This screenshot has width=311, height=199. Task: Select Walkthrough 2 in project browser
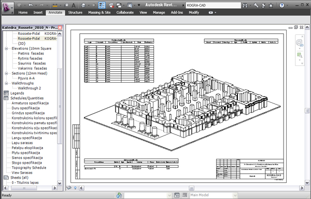coord(30,88)
